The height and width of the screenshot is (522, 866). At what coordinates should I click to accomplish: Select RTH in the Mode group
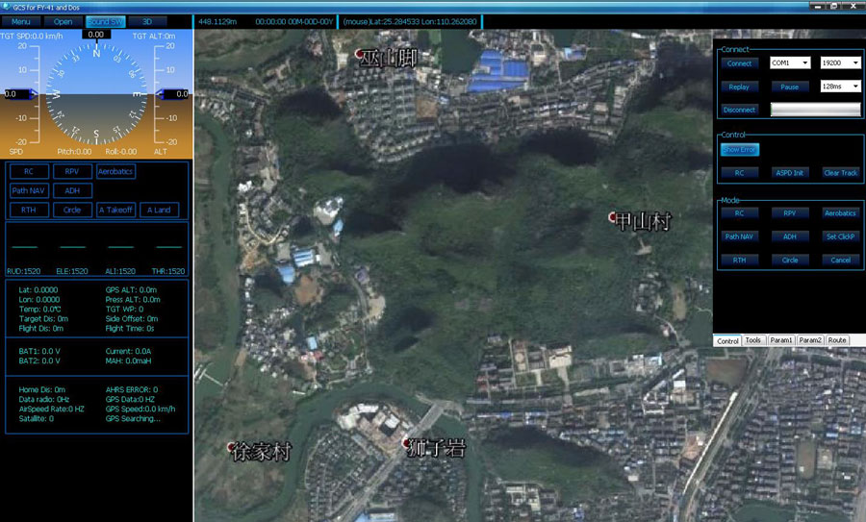tap(739, 260)
